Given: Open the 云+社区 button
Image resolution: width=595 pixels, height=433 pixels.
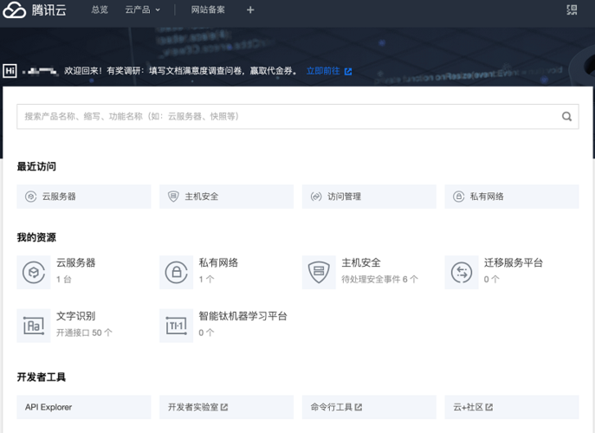Looking at the screenshot, I should pos(512,407).
